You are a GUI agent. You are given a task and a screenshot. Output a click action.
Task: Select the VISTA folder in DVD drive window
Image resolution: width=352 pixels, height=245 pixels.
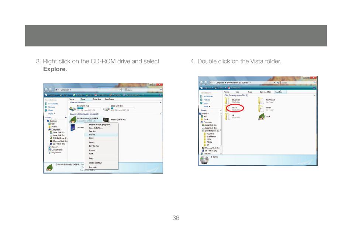click(233, 108)
